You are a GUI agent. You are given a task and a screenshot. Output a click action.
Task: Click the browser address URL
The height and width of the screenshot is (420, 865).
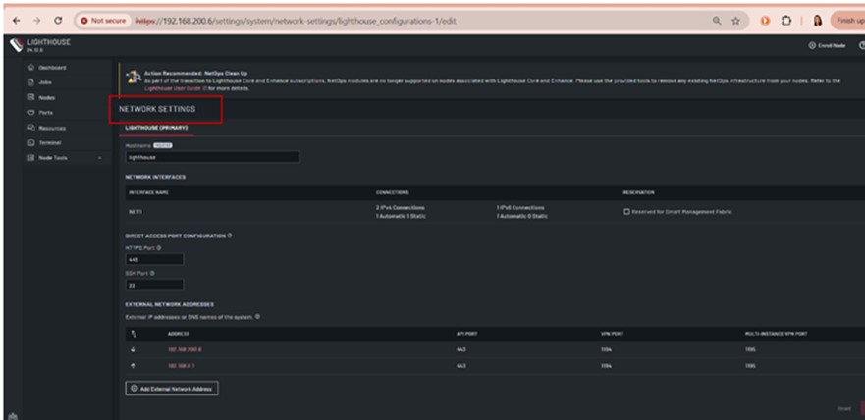(296, 21)
